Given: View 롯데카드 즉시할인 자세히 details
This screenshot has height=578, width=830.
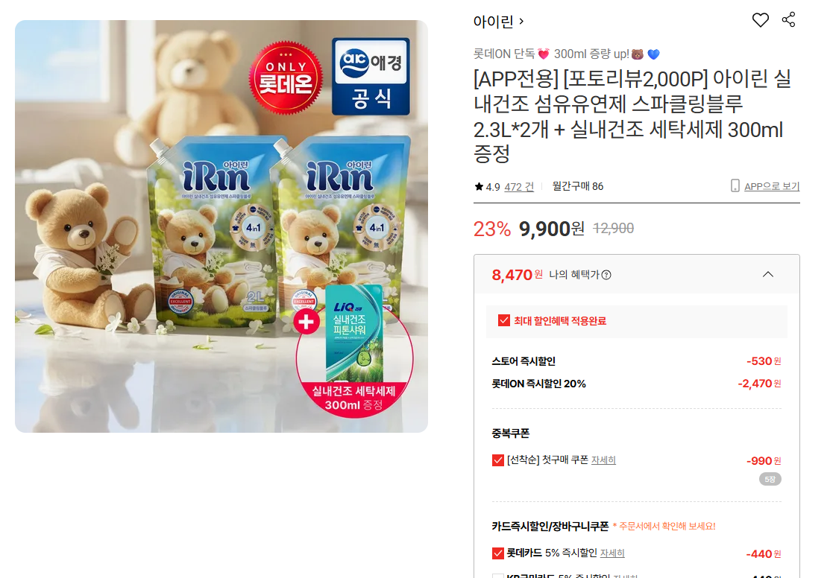Looking at the screenshot, I should 612,553.
